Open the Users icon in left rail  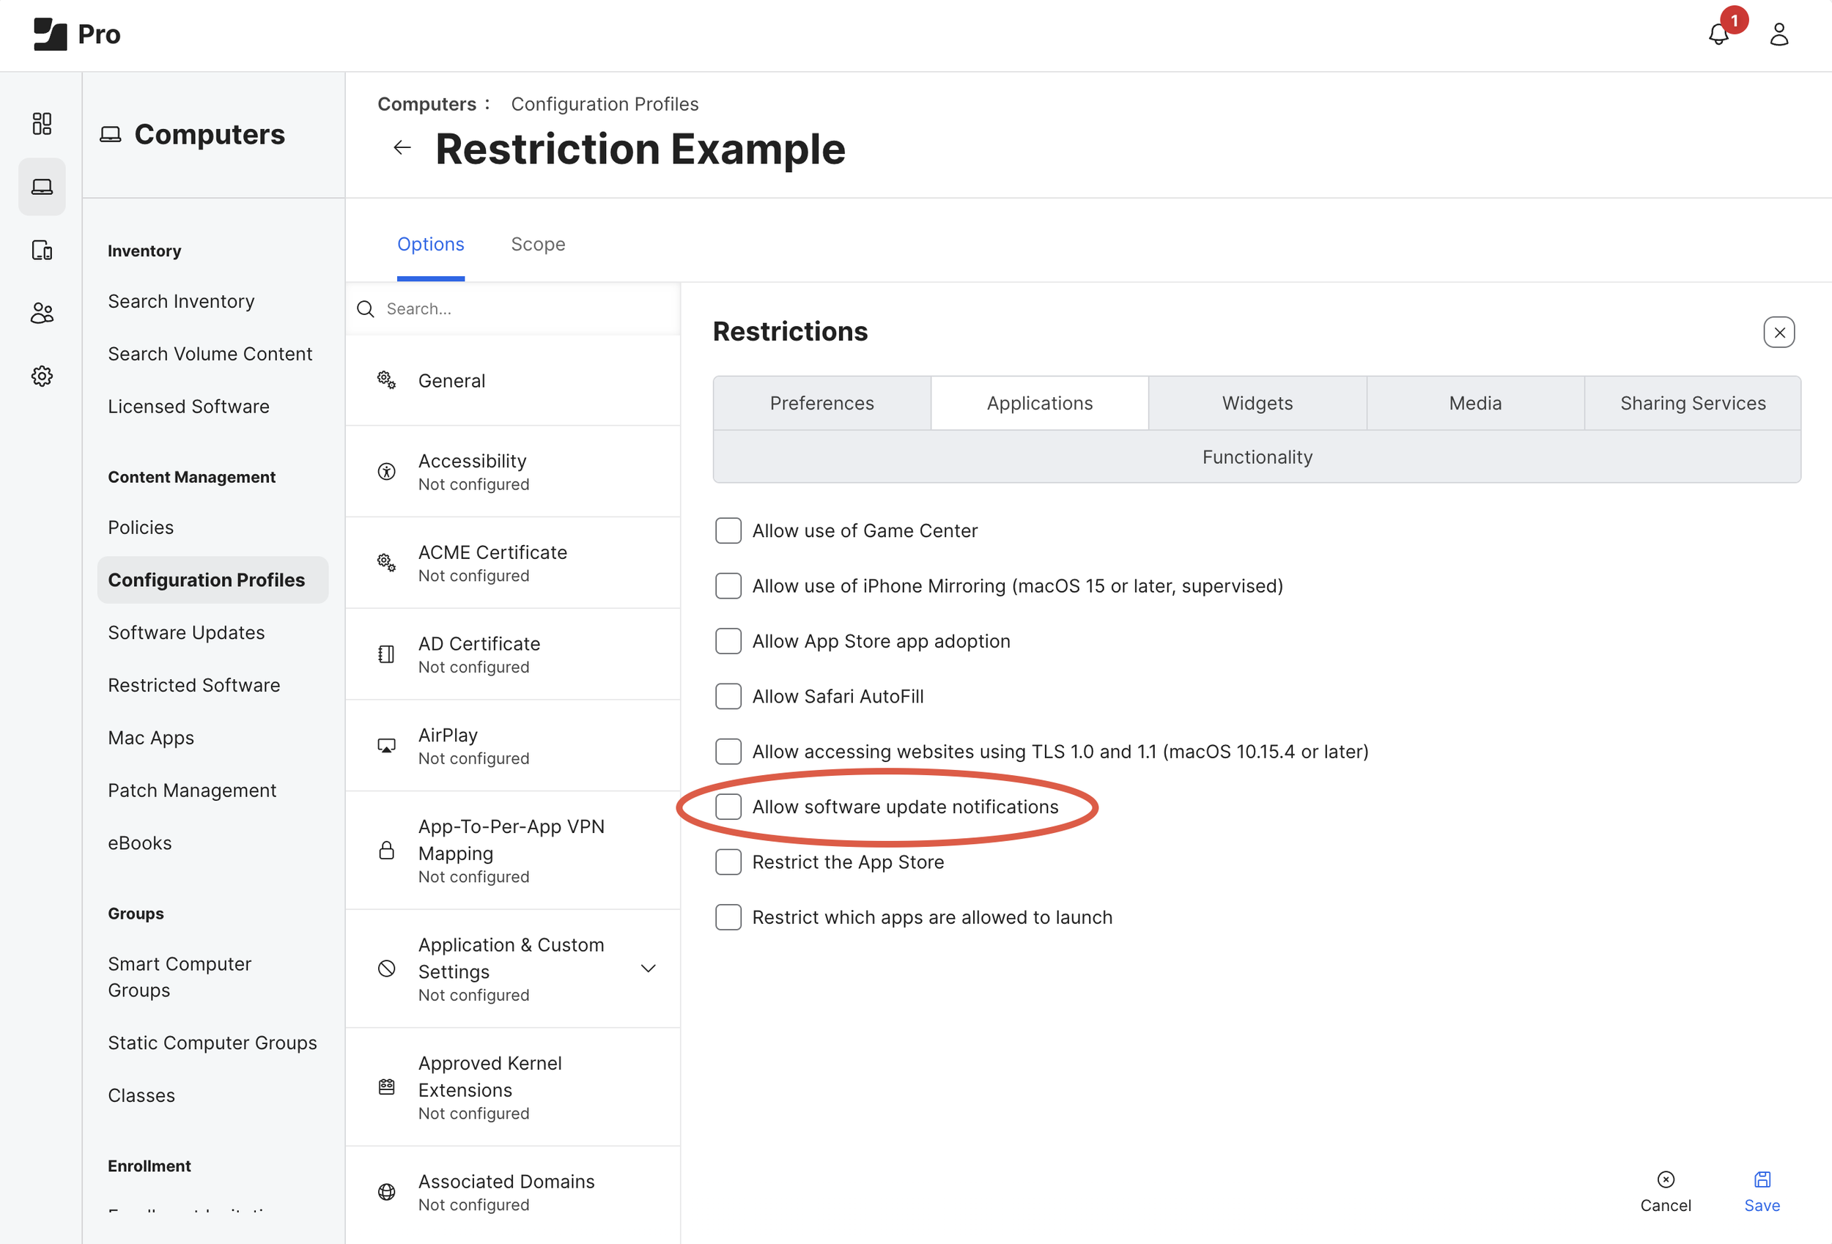point(42,313)
